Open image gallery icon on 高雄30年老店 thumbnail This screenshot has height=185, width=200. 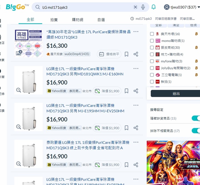coord(19,53)
